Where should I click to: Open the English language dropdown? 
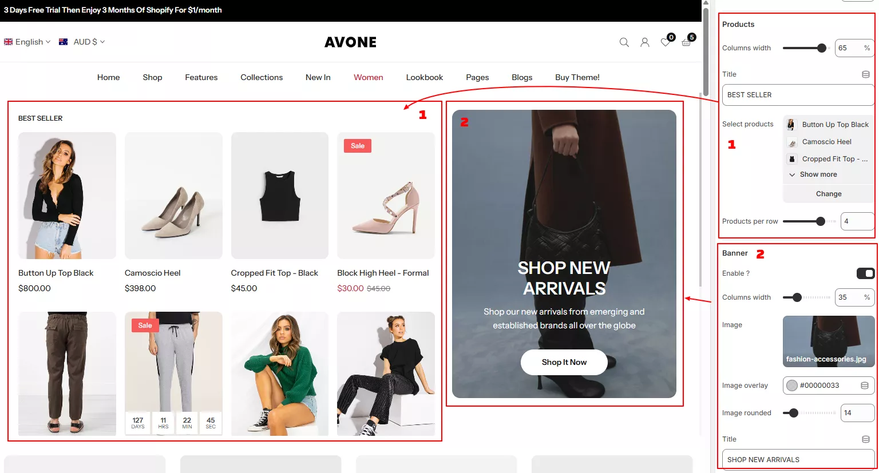tap(27, 42)
